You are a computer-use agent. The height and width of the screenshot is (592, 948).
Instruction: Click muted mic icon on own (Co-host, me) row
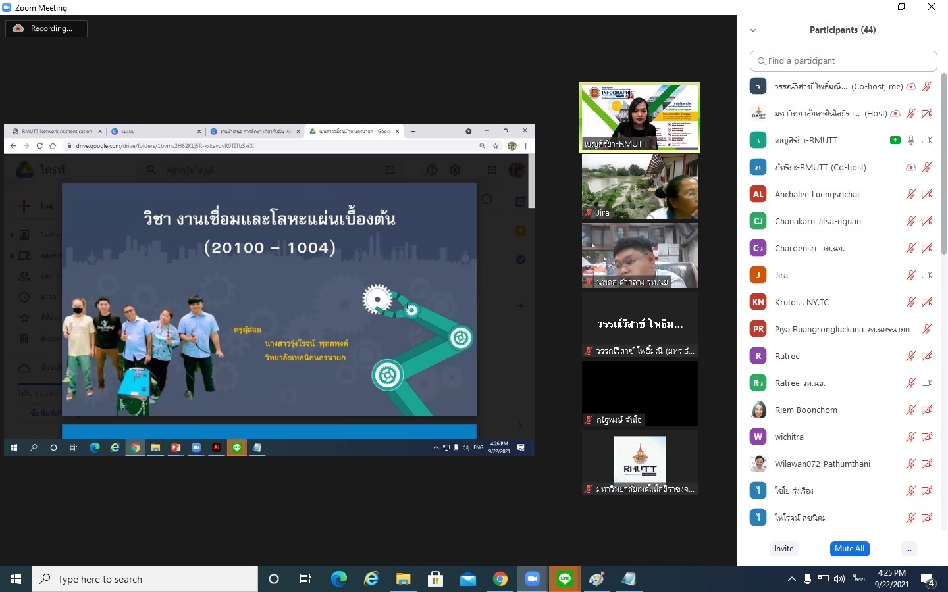tap(927, 86)
